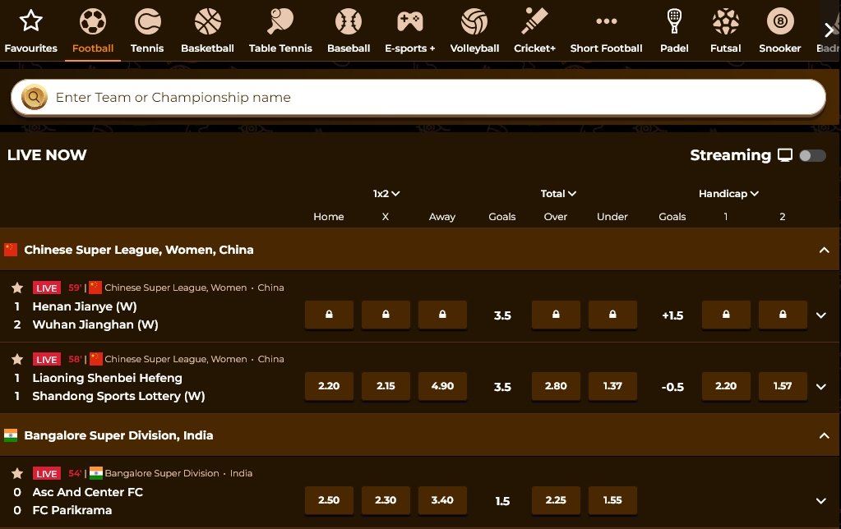Image resolution: width=841 pixels, height=529 pixels.
Task: Switch to the Football tab
Action: (x=93, y=30)
